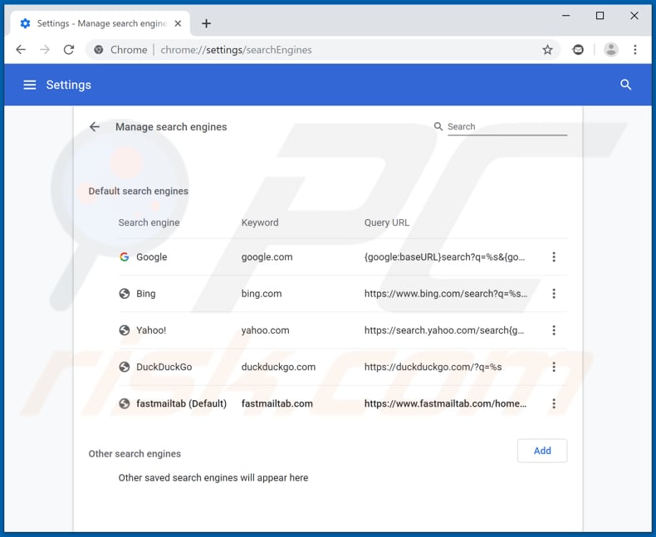Maximize the Chrome window
Screen dimensions: 656x537
tap(600, 16)
